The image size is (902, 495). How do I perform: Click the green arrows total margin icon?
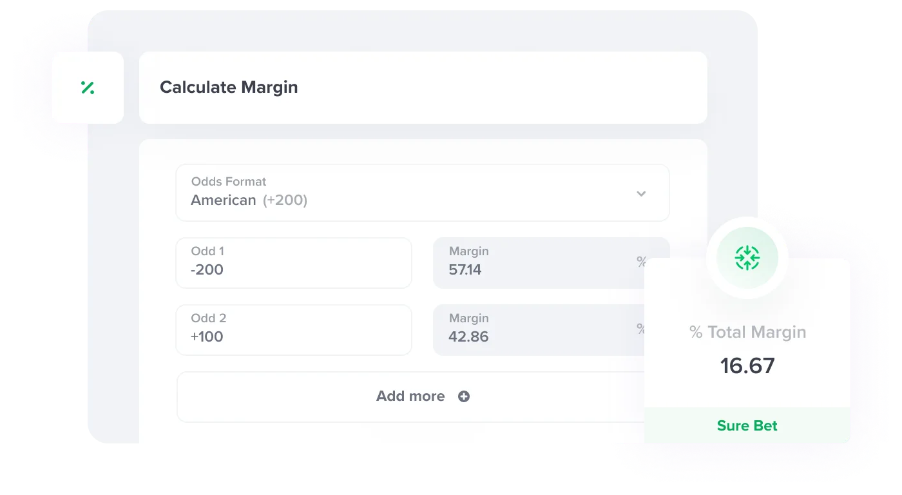click(x=747, y=258)
